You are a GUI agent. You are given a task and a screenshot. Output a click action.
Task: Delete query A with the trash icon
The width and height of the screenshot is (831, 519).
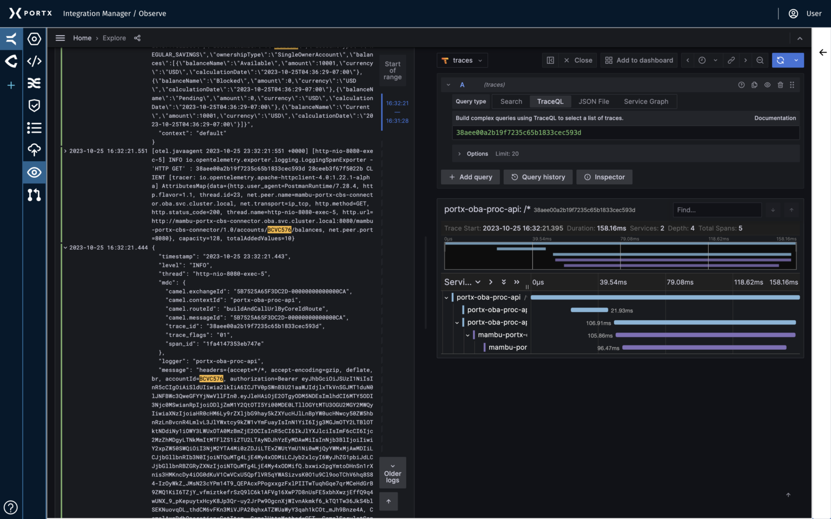click(x=780, y=85)
